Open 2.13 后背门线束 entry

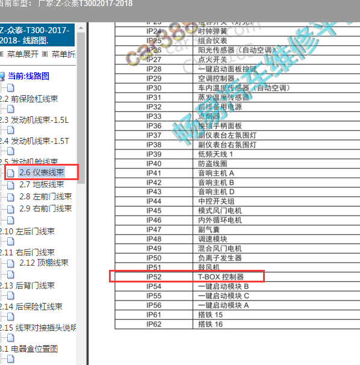pyautogui.click(x=27, y=285)
